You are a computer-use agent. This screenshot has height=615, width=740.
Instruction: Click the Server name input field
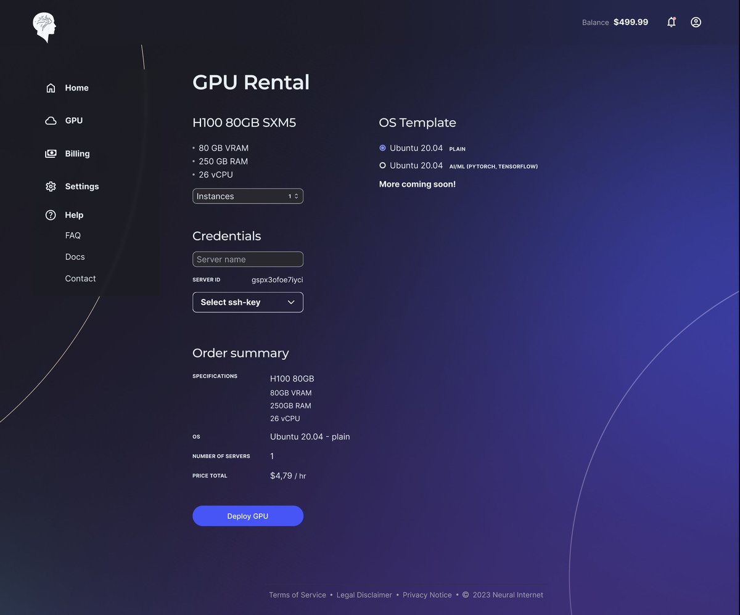pos(248,259)
